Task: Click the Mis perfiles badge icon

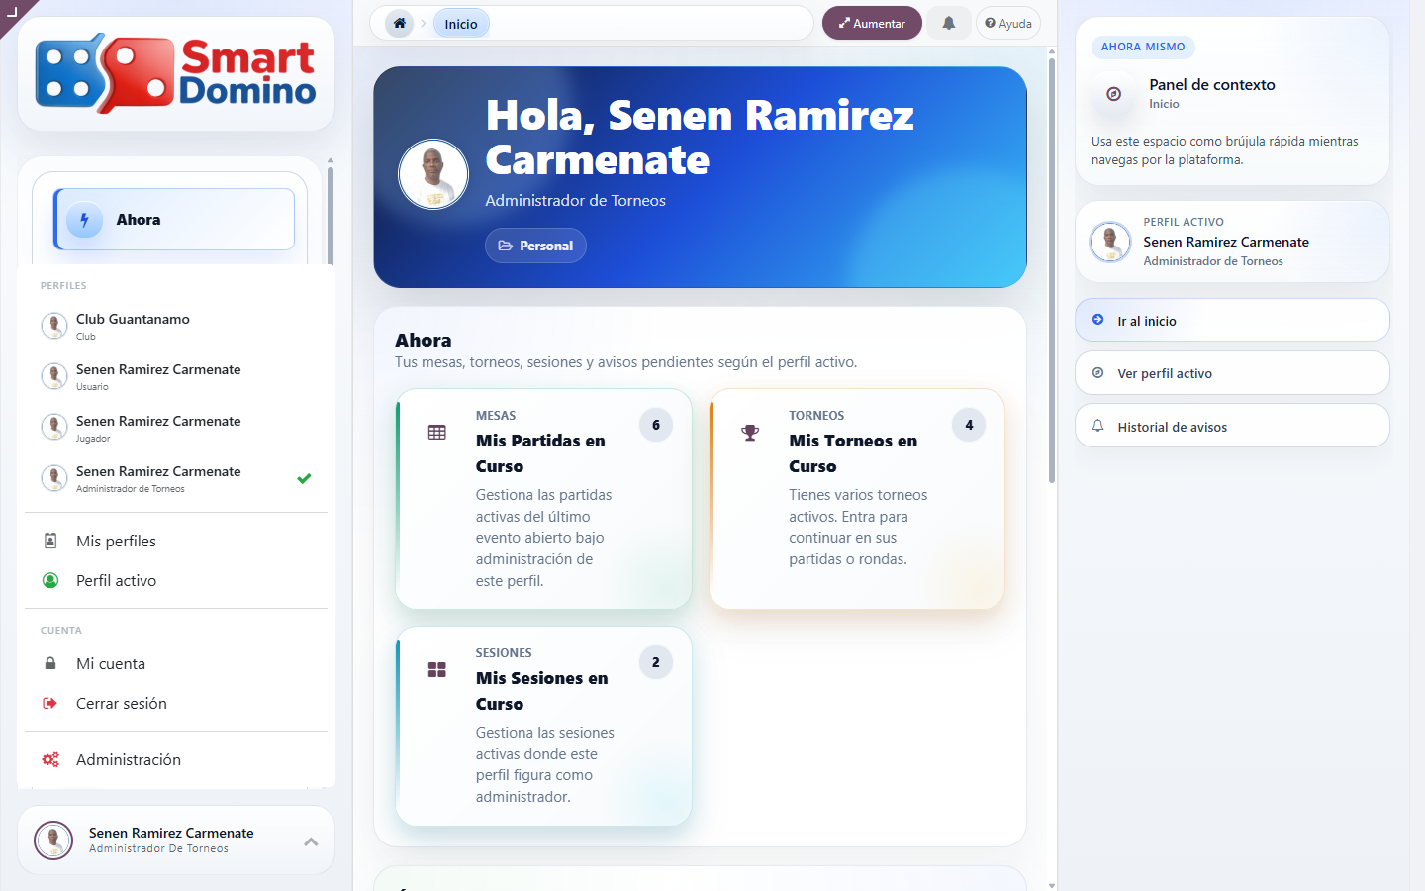Action: (x=50, y=541)
